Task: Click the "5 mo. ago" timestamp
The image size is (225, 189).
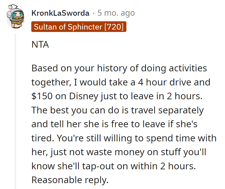Action: (x=116, y=13)
